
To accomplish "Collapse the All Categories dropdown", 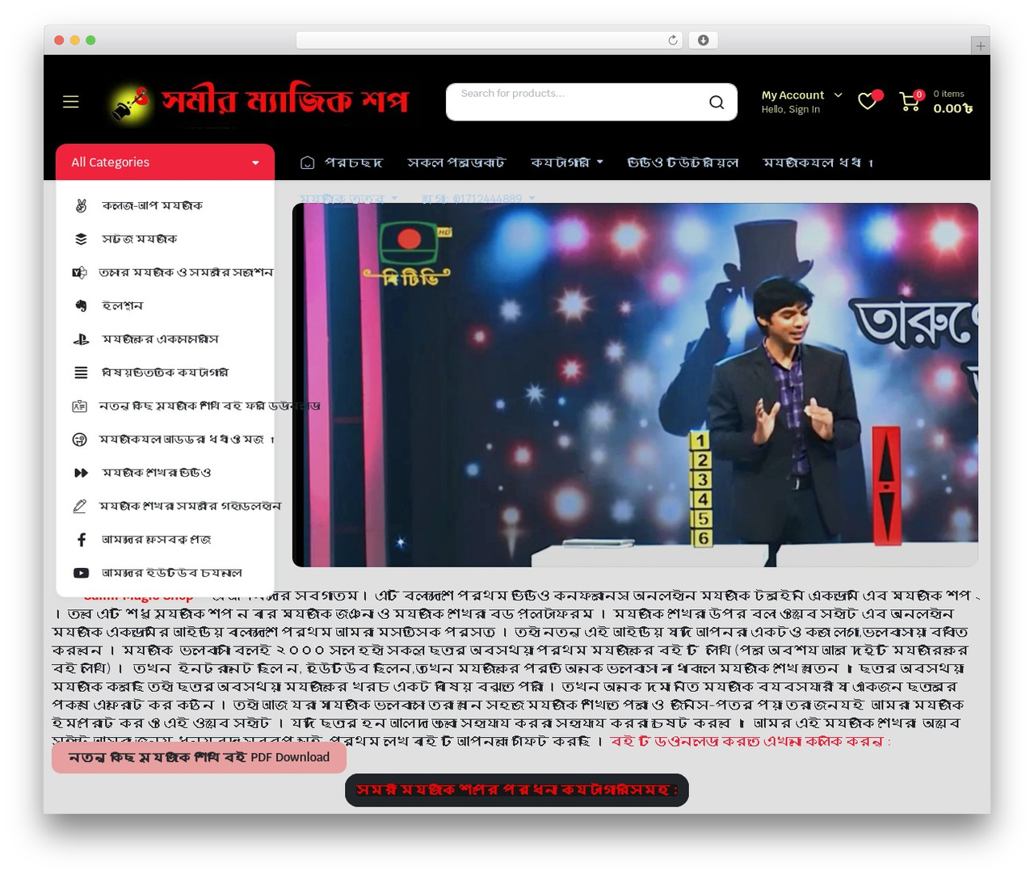I will (x=165, y=162).
